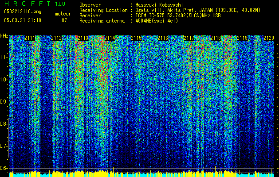Click the 2117 time marker
The height and width of the screenshot is (177, 279).
pos(189,38)
